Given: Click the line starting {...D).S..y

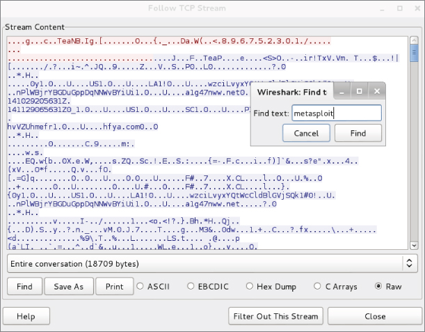Looking at the screenshot, I should click(x=191, y=230).
